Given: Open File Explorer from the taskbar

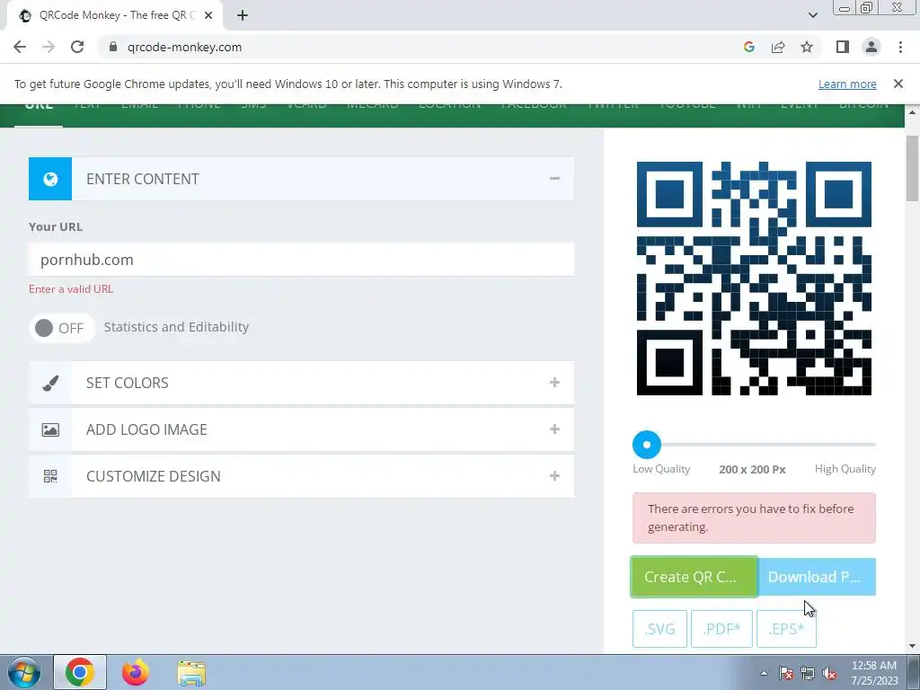Looking at the screenshot, I should coord(192,673).
